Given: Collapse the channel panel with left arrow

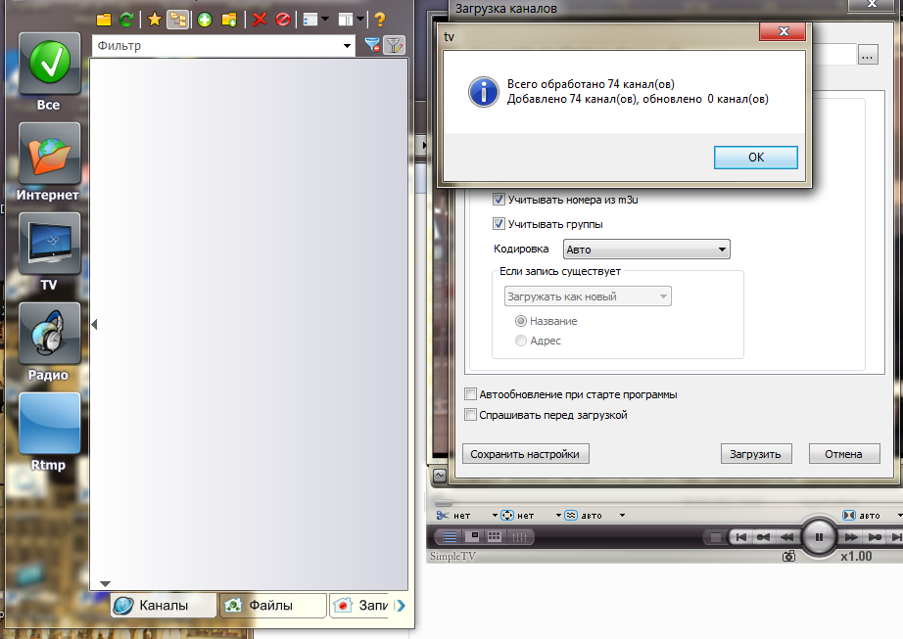Looking at the screenshot, I should pos(94,324).
